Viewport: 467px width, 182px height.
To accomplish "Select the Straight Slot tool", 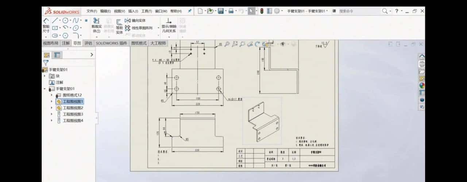I will (x=55, y=36).
